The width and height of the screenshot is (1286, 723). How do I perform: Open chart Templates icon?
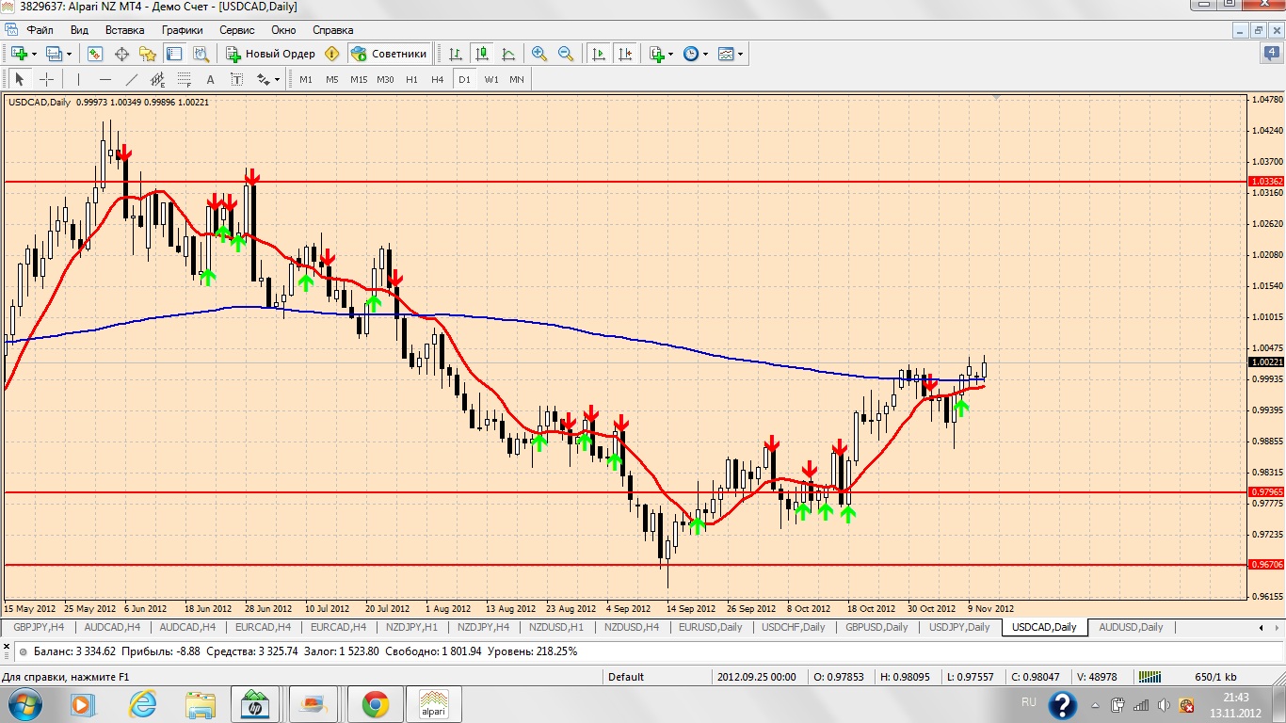tap(725, 54)
